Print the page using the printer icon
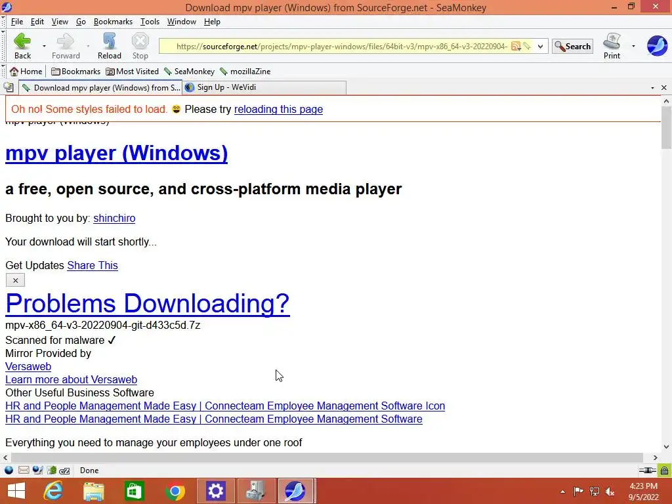Image resolution: width=672 pixels, height=504 pixels. tap(612, 46)
